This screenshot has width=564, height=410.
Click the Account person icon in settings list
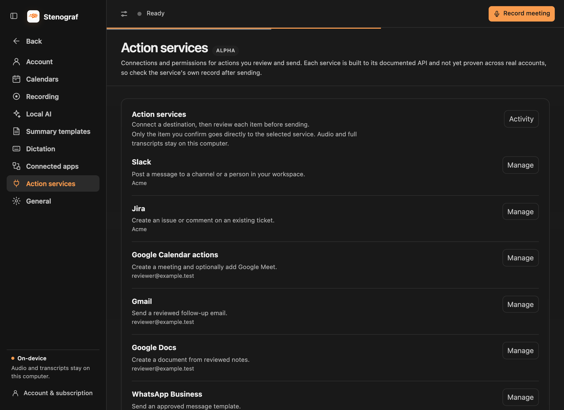pos(16,62)
